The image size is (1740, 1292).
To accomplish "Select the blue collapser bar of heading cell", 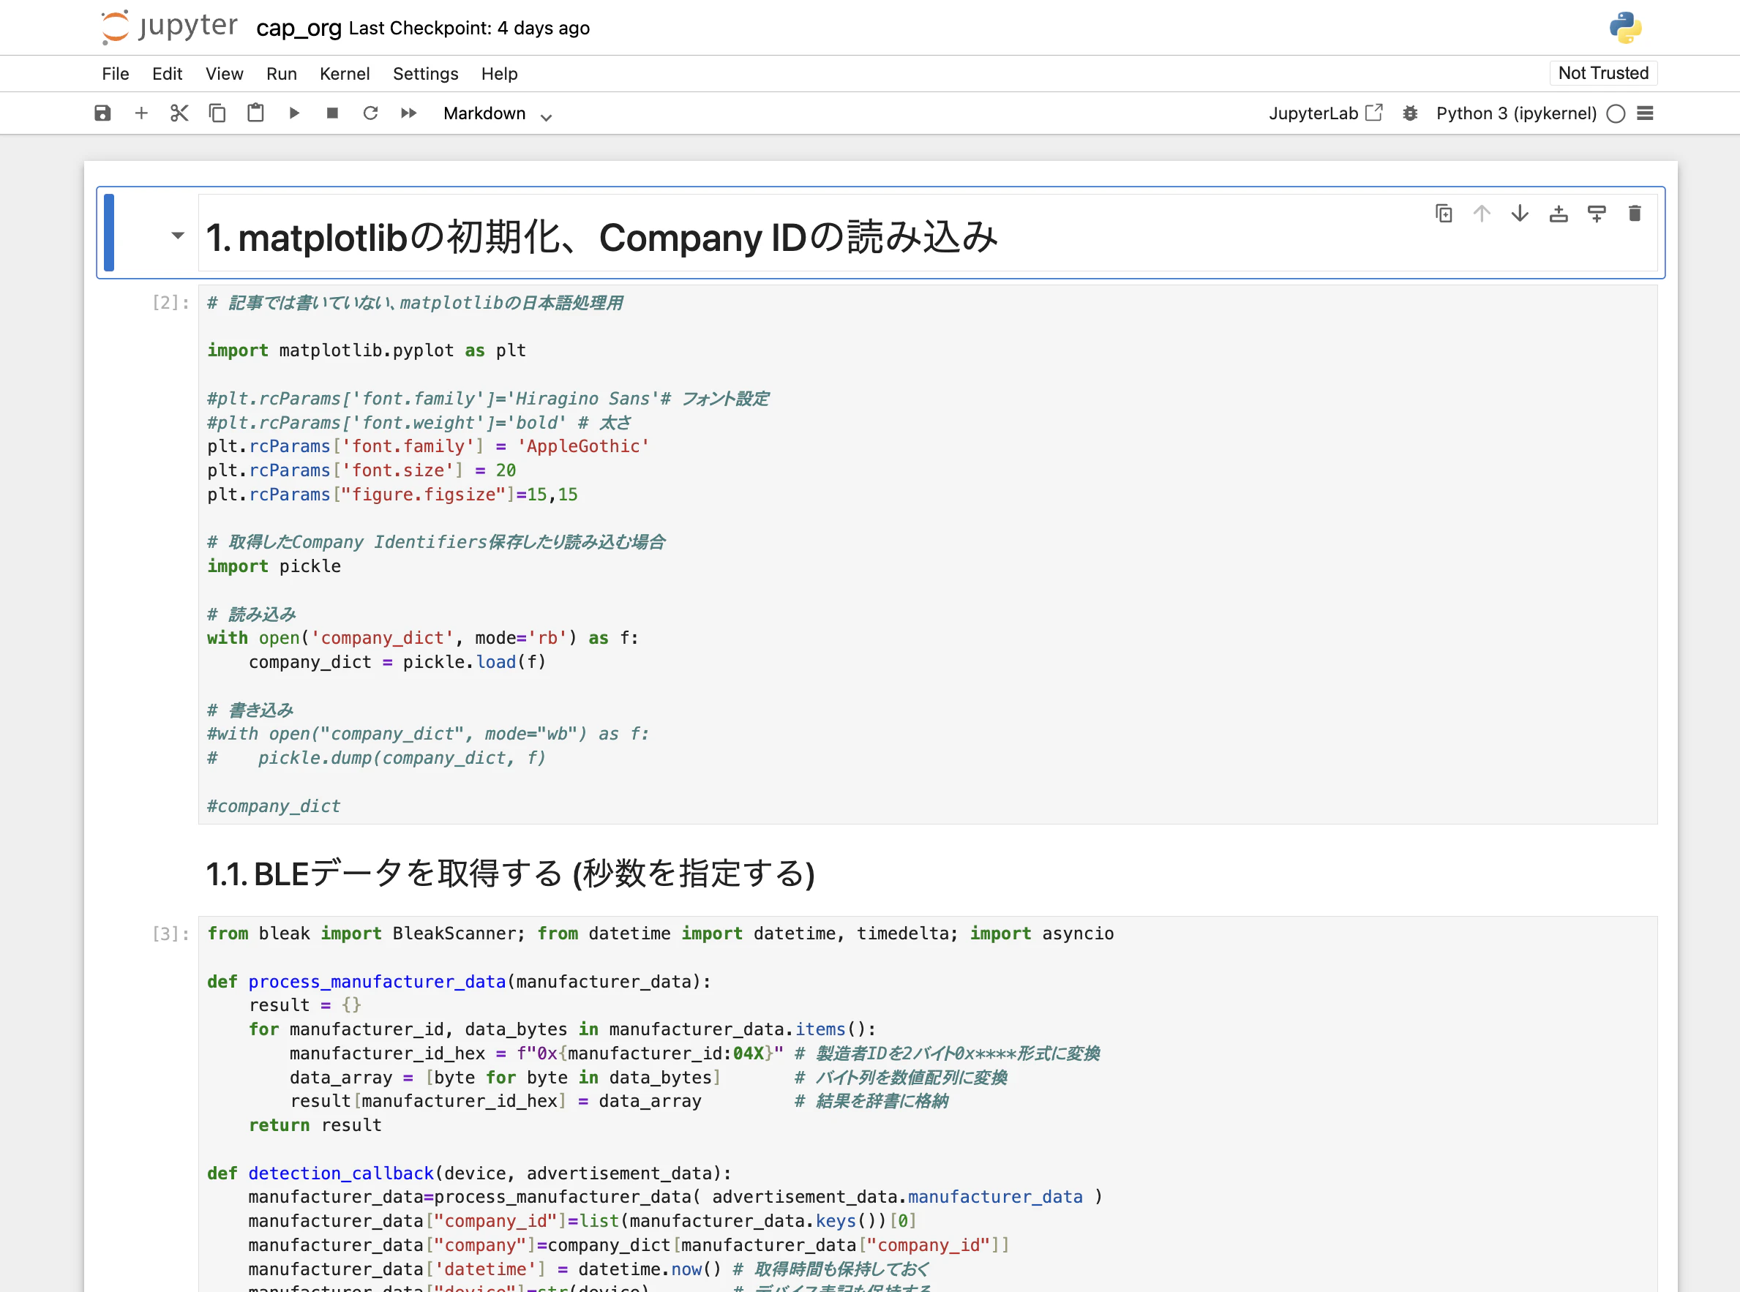I will (x=109, y=232).
